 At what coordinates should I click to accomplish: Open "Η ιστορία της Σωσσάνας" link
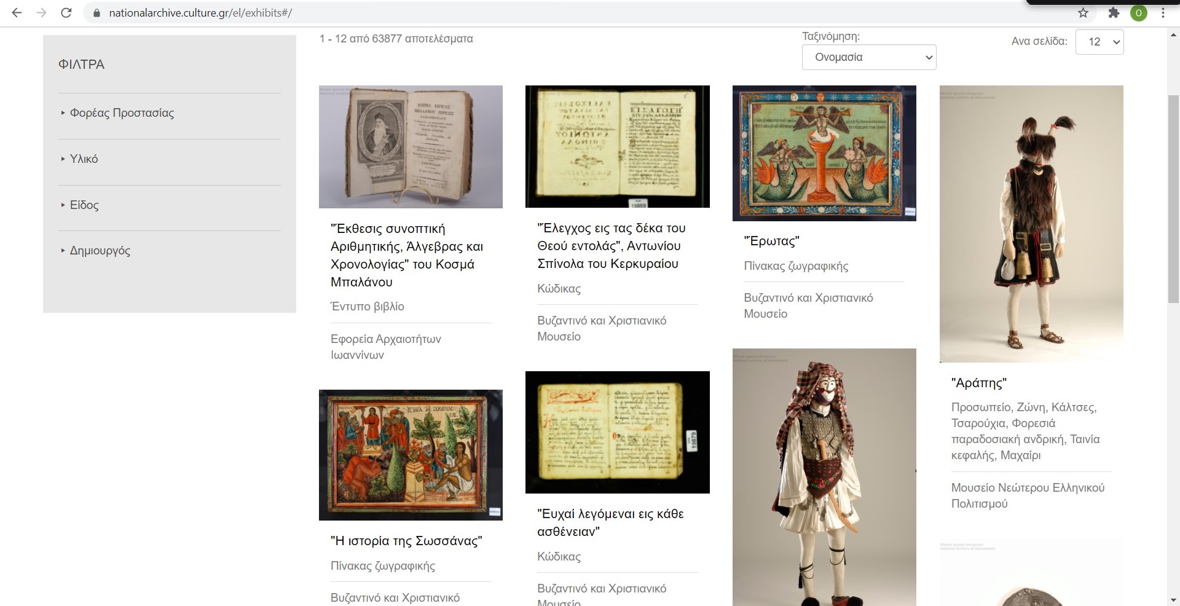point(406,541)
